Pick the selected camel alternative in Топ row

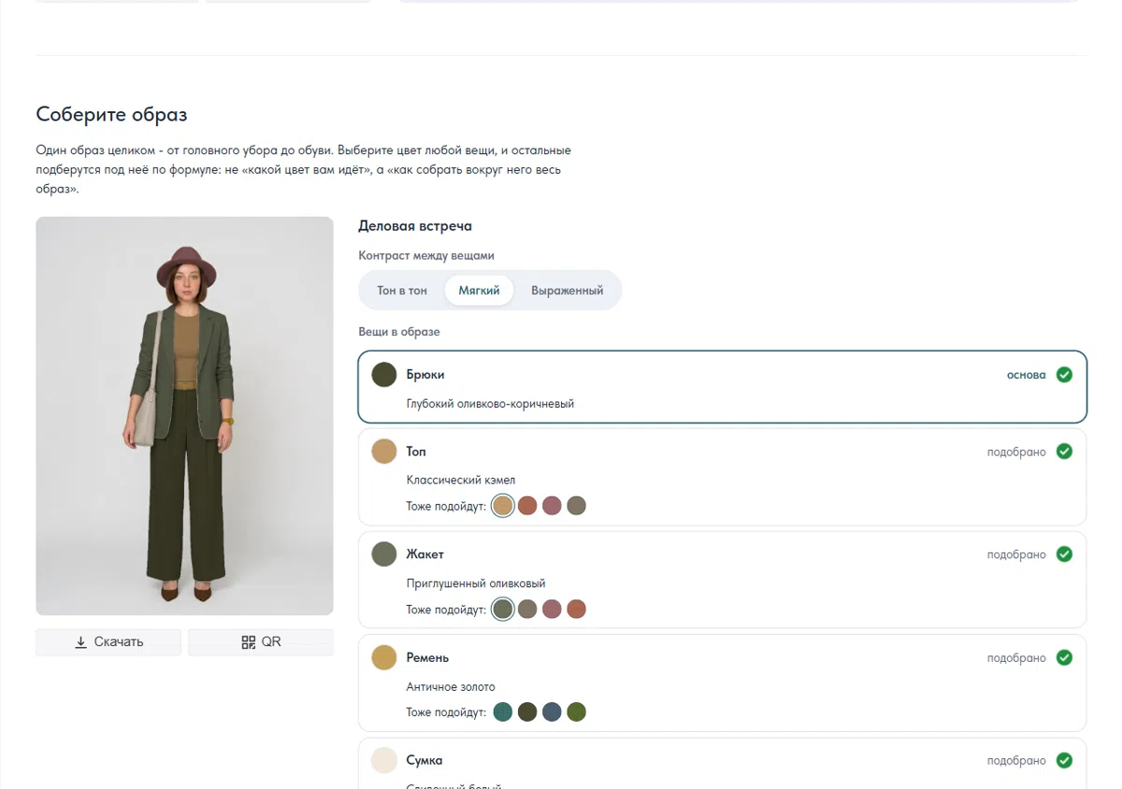pos(503,506)
